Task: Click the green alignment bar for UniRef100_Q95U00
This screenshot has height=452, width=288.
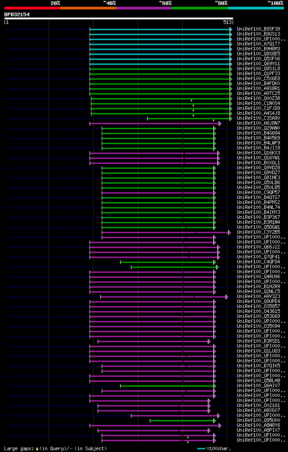Action: [183, 420]
